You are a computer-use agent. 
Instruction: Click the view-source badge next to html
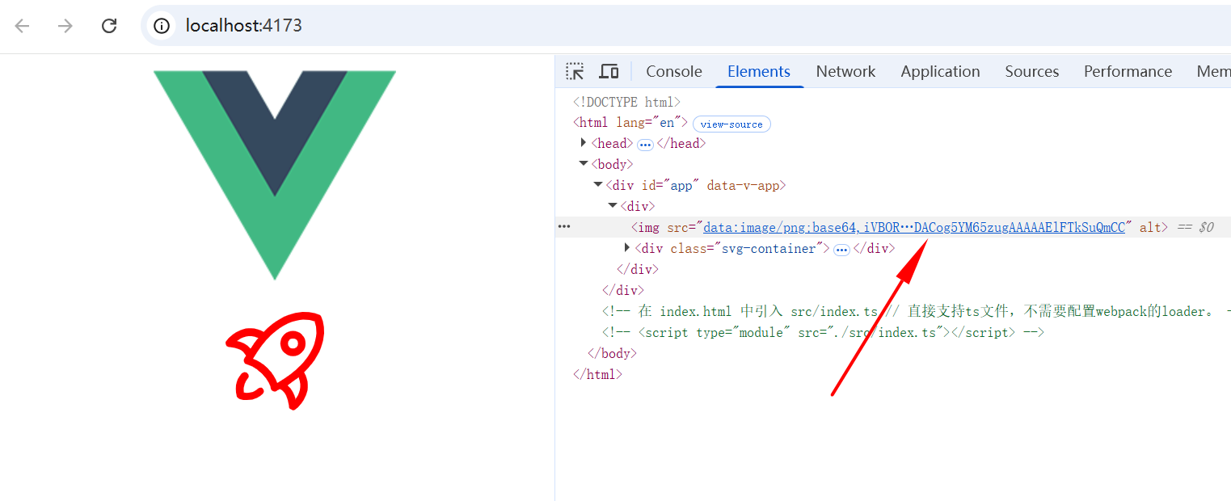(731, 124)
